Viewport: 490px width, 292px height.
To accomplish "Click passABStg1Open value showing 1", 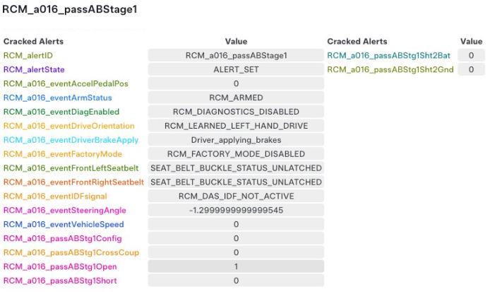I will (x=236, y=267).
